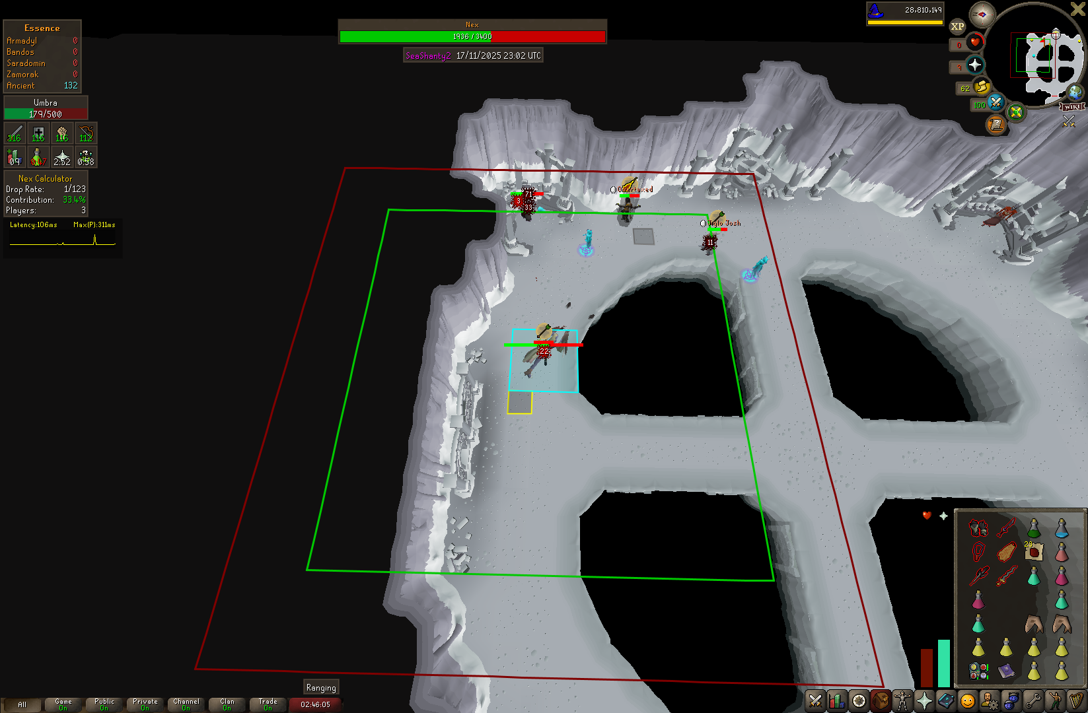Open the Spellbook tab
Screen dimensions: 1088x713
click(946, 700)
